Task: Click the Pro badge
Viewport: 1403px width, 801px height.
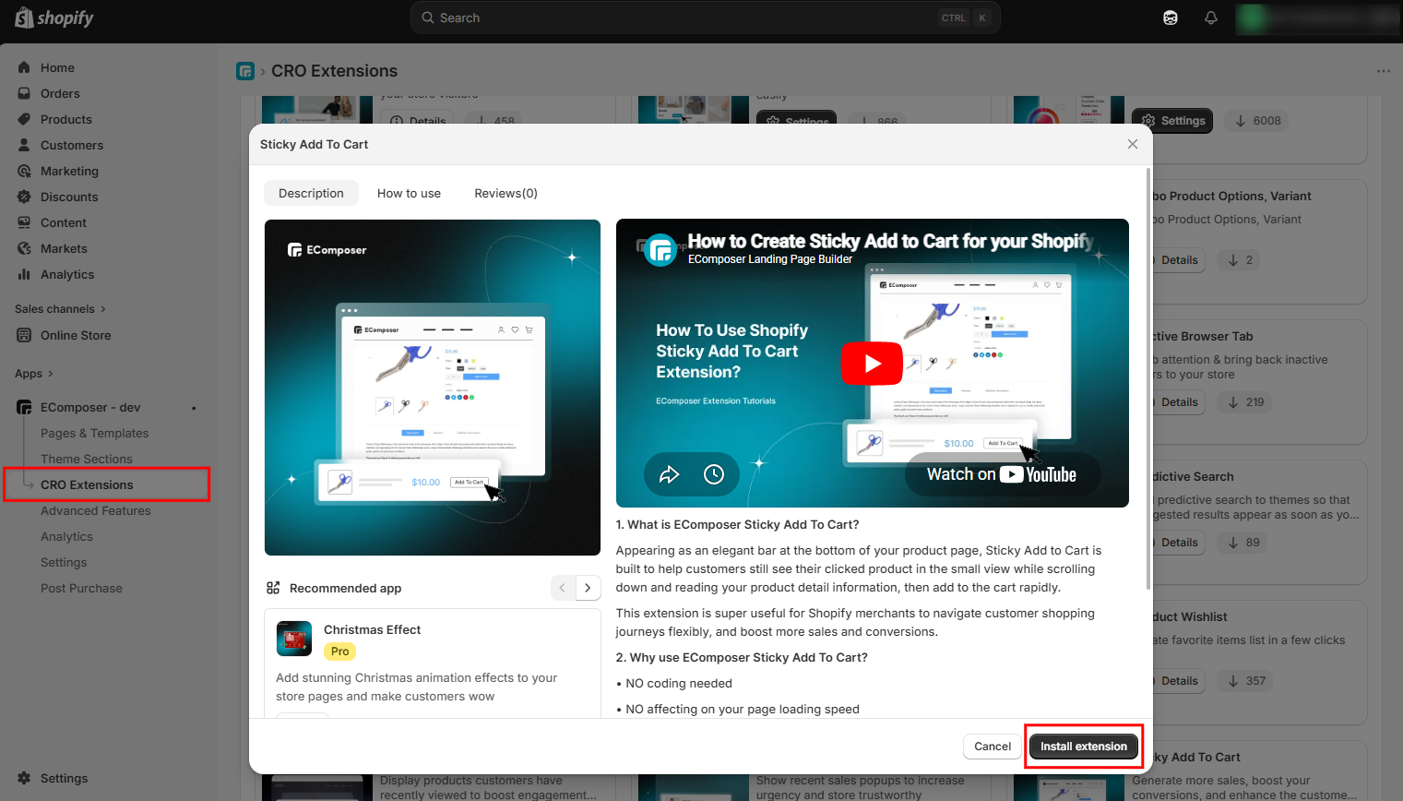Action: pos(339,652)
